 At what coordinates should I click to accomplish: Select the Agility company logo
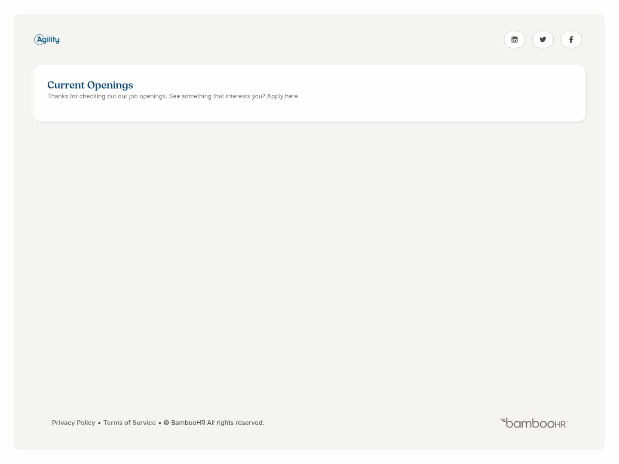46,39
